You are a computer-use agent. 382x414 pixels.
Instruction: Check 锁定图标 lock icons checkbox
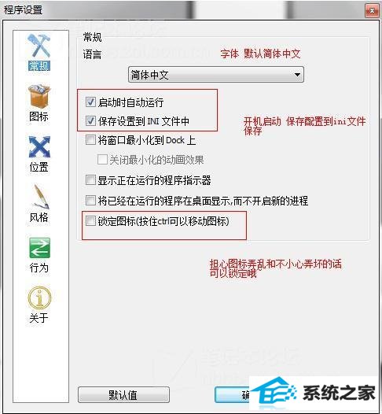pyautogui.click(x=90, y=220)
